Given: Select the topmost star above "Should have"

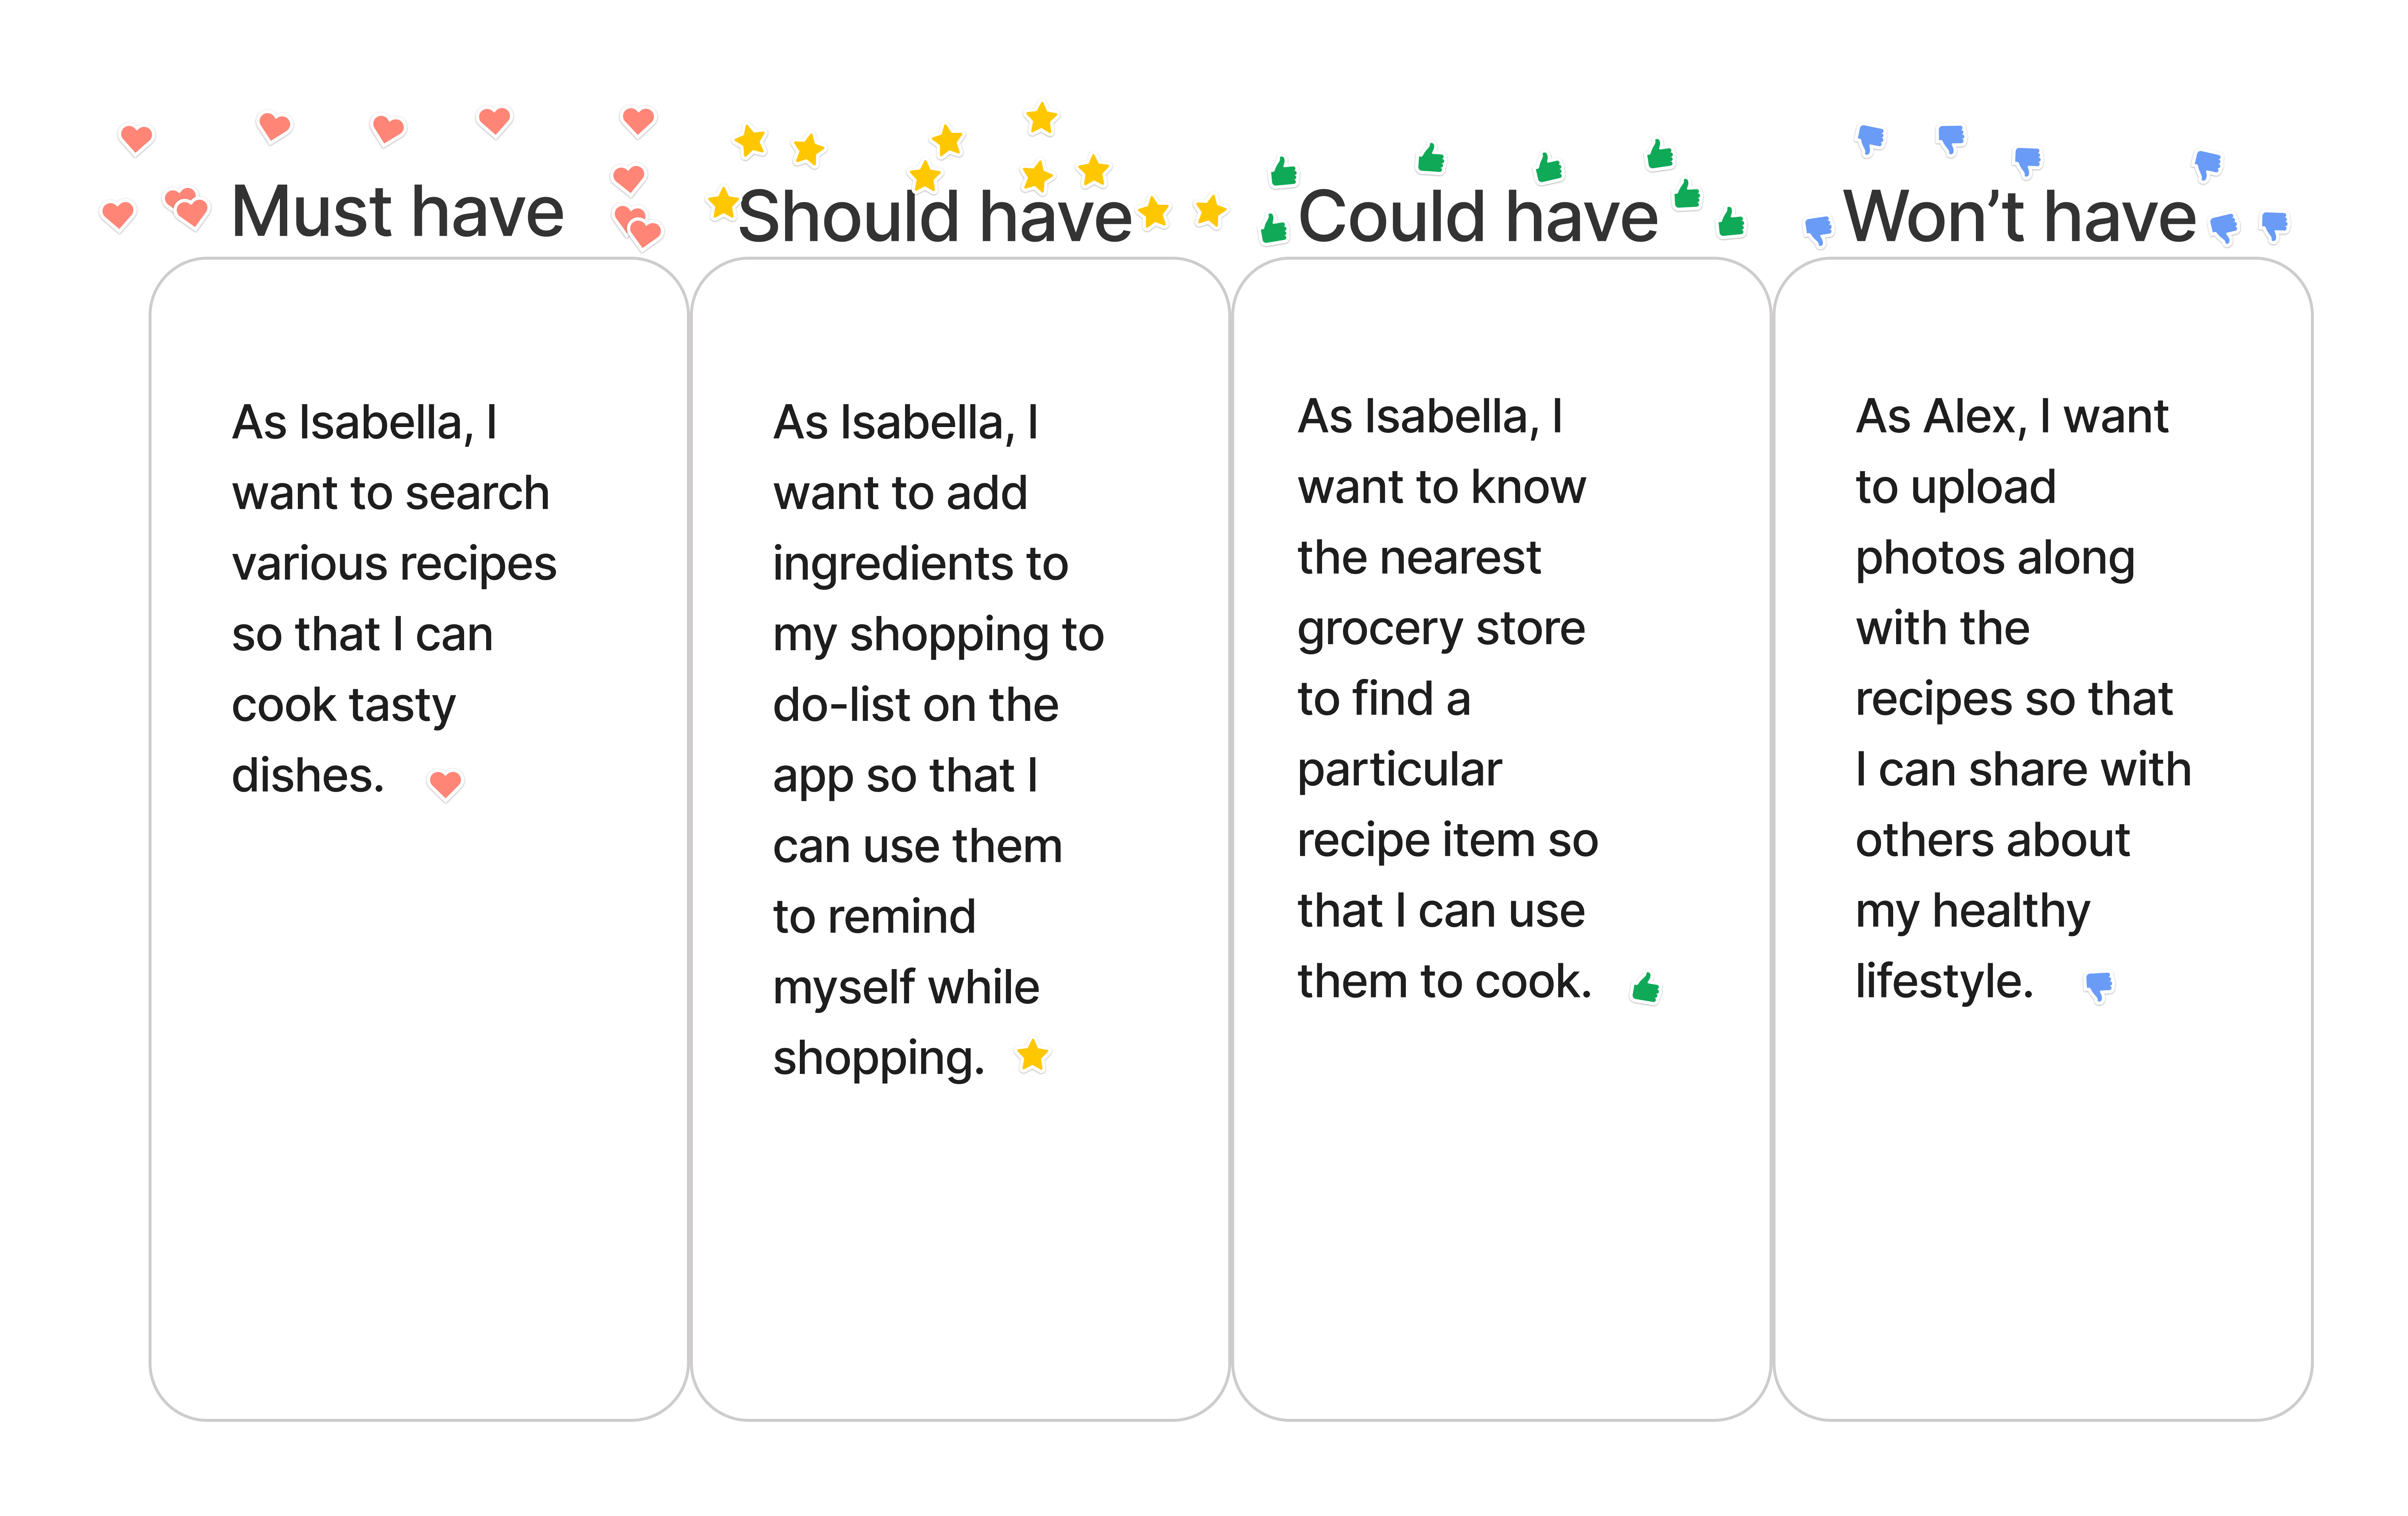Looking at the screenshot, I should pyautogui.click(x=1042, y=118).
